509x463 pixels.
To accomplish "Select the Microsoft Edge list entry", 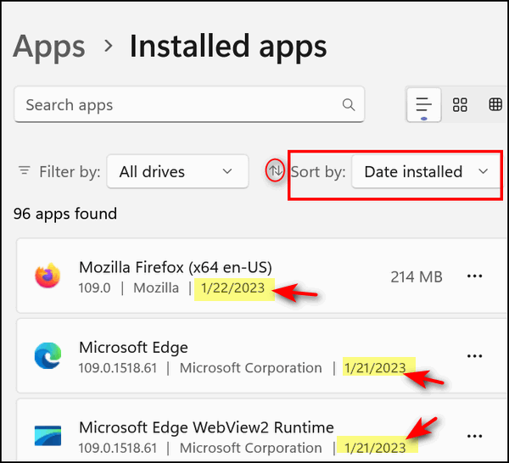I will [x=261, y=355].
